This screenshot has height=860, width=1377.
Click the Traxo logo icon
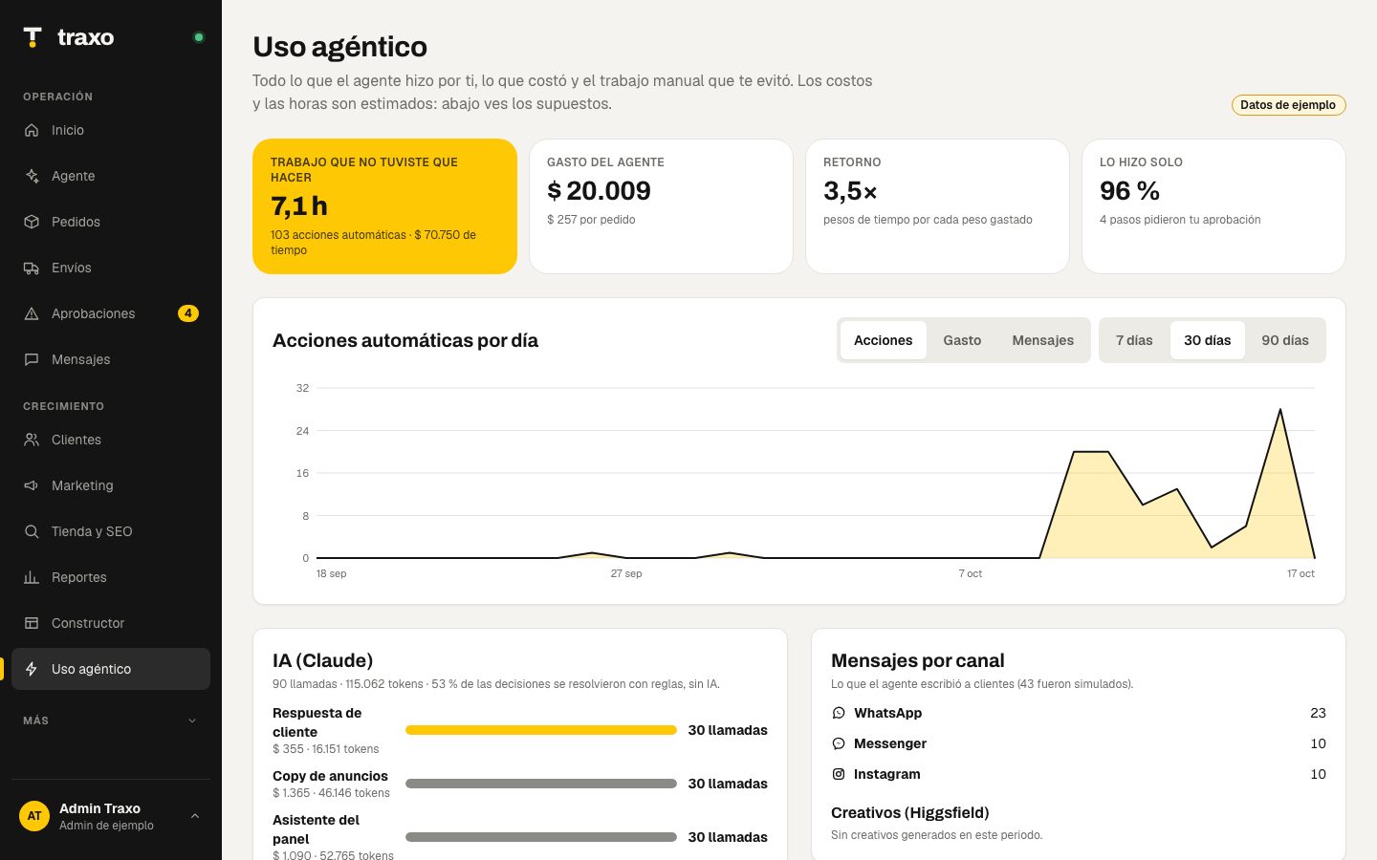point(33,37)
